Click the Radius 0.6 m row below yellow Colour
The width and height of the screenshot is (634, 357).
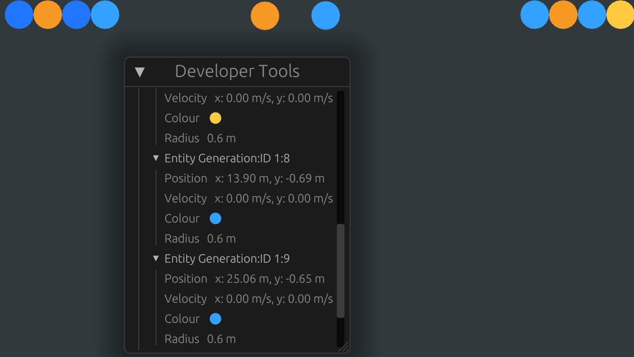200,138
